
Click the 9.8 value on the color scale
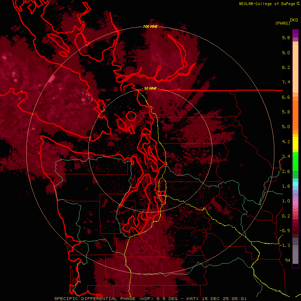(286, 37)
